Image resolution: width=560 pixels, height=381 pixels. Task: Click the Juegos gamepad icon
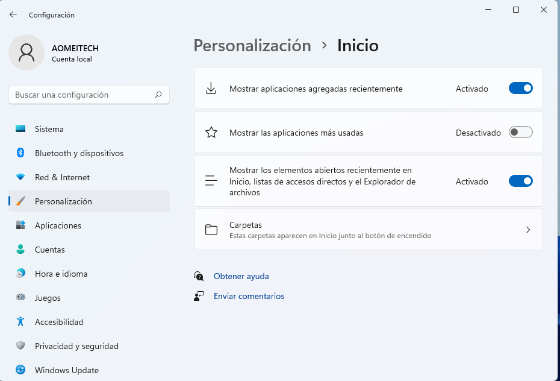pyautogui.click(x=20, y=298)
